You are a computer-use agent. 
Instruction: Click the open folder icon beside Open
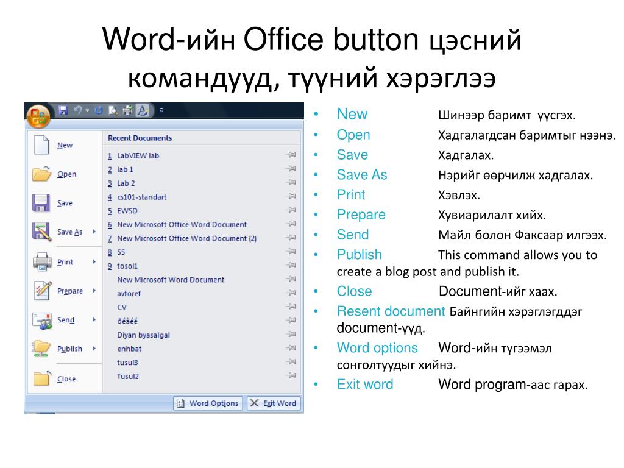[x=41, y=174]
